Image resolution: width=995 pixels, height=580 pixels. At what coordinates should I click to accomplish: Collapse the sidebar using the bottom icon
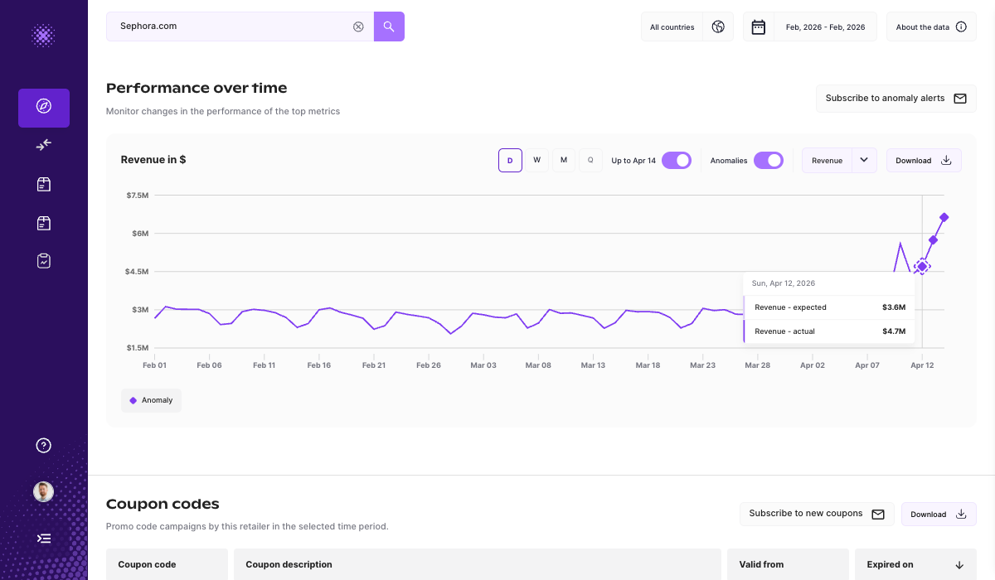pos(43,538)
